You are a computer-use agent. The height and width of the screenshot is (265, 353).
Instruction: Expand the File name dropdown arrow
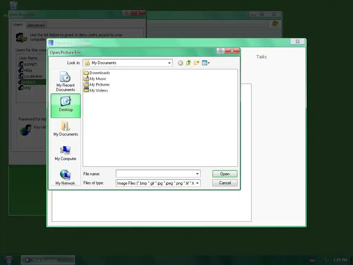(197, 174)
